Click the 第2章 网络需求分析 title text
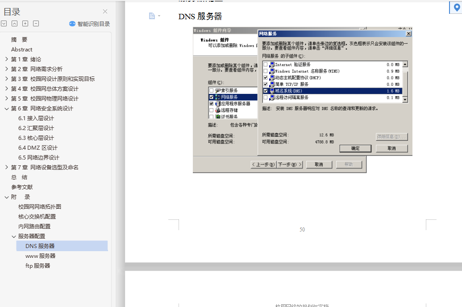This screenshot has width=462, height=307. [x=37, y=69]
